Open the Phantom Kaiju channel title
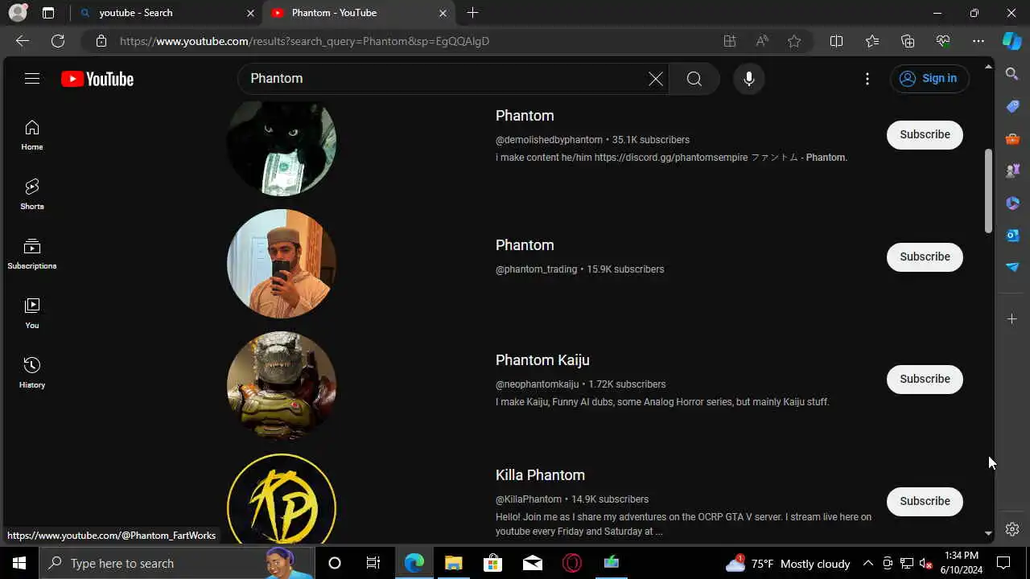This screenshot has height=579, width=1030. [x=542, y=360]
